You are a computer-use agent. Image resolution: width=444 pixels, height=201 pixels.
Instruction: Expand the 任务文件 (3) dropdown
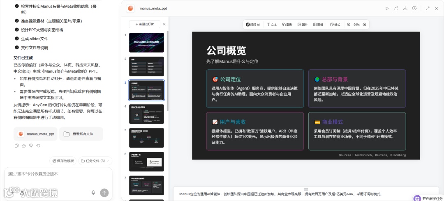95,161
